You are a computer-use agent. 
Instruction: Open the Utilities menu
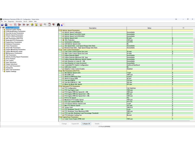[30, 21]
